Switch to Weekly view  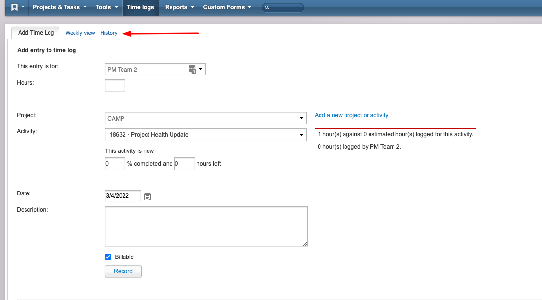click(80, 33)
